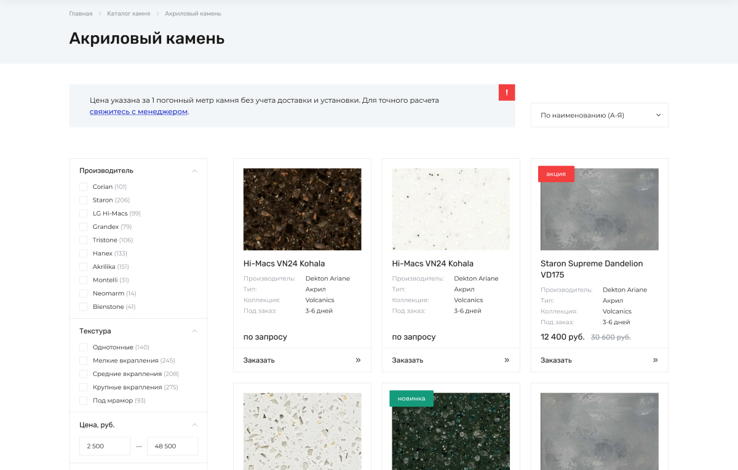Viewport: 738px width, 470px height.
Task: Tick the Grandex checkbox
Action: tap(84, 226)
